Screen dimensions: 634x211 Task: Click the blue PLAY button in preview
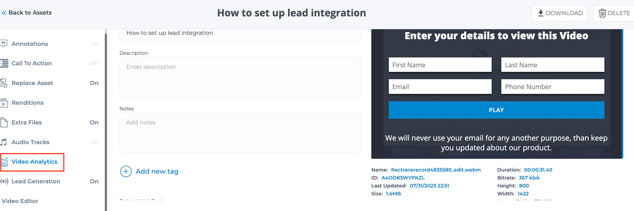tap(496, 110)
